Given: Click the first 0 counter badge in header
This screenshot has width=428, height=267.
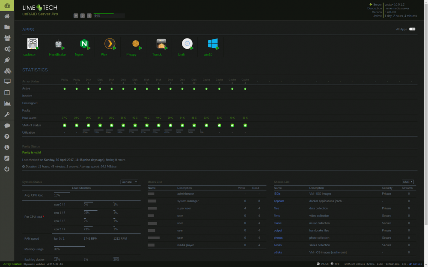Looking at the screenshot, I should (76, 16).
